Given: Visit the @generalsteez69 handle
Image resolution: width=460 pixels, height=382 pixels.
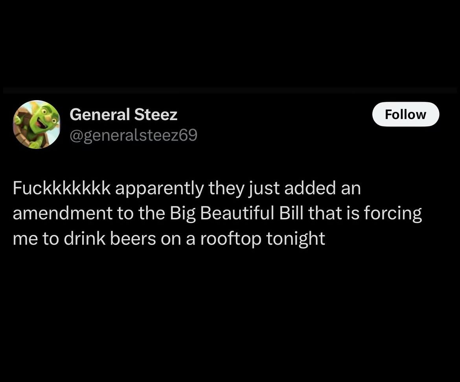Looking at the screenshot, I should pos(134,135).
